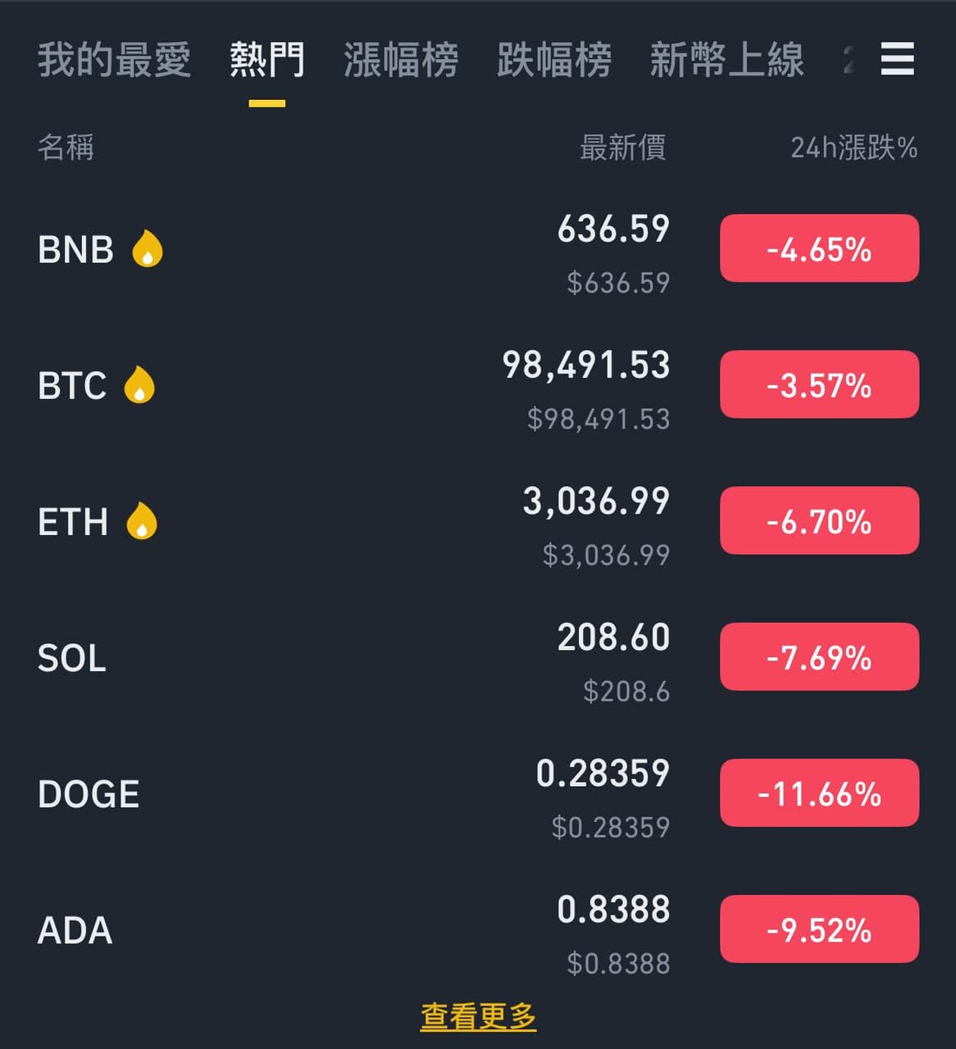Viewport: 956px width, 1049px height.
Task: Tap the flame icon beside BNB
Action: tap(148, 248)
